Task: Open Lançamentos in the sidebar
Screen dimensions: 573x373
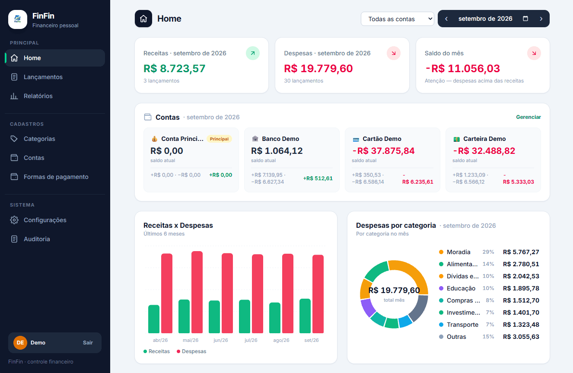Action: coord(55,77)
